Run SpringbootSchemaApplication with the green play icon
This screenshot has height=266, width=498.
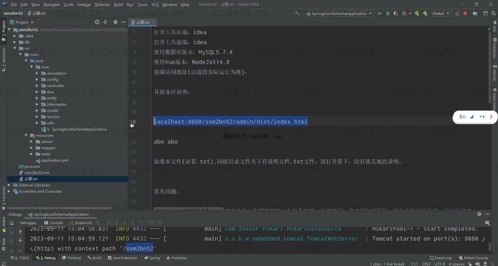pos(380,13)
